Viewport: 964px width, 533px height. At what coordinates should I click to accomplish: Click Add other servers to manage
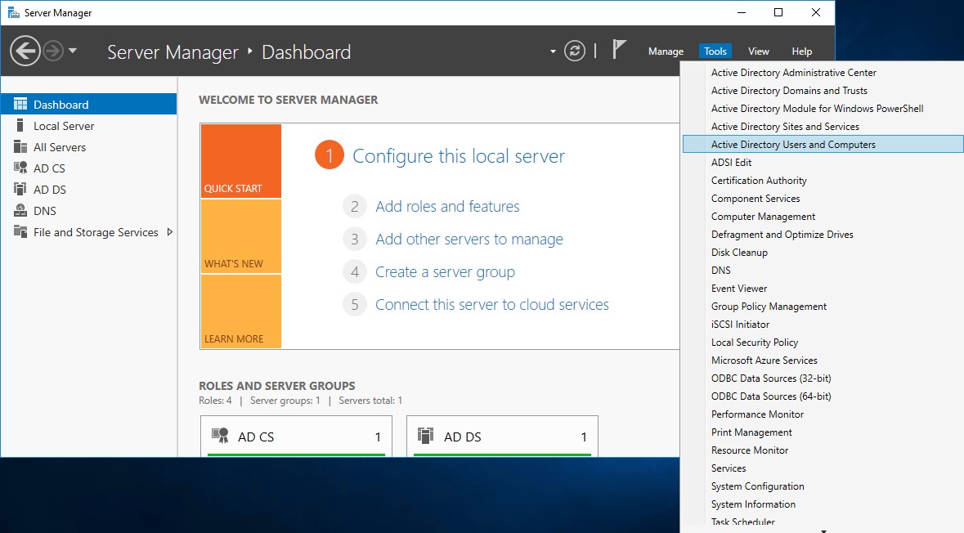click(x=469, y=240)
